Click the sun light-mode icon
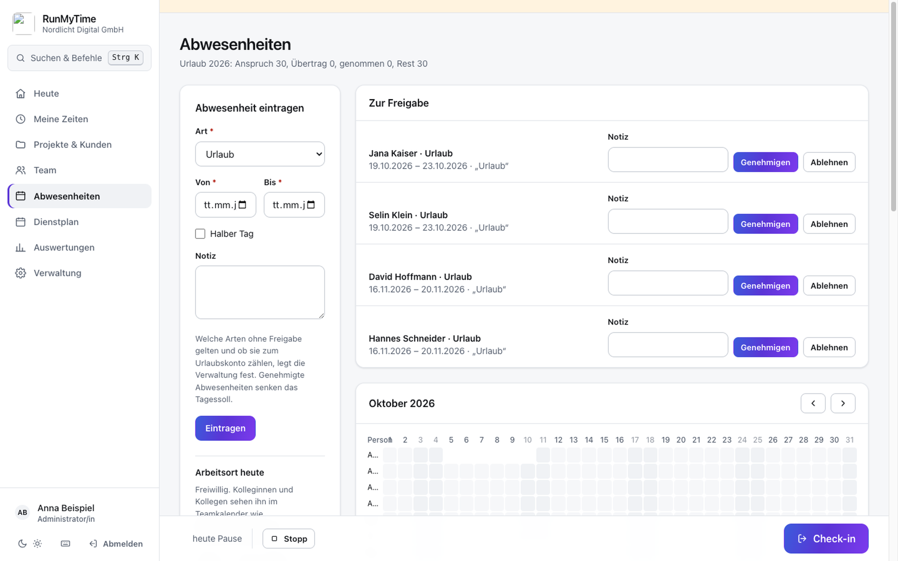 [x=37, y=544]
